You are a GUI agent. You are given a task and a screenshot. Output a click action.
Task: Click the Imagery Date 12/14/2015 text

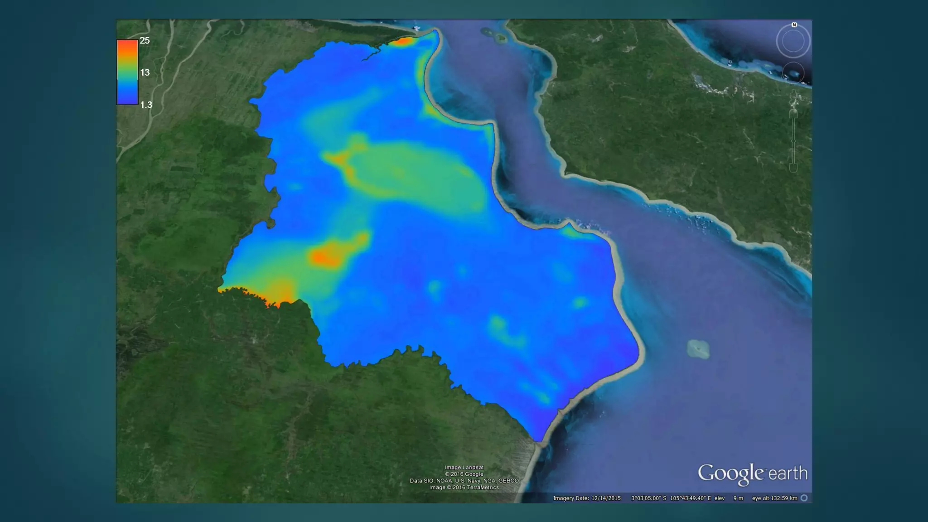pos(587,498)
